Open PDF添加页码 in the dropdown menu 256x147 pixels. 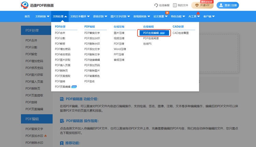tap(92, 65)
